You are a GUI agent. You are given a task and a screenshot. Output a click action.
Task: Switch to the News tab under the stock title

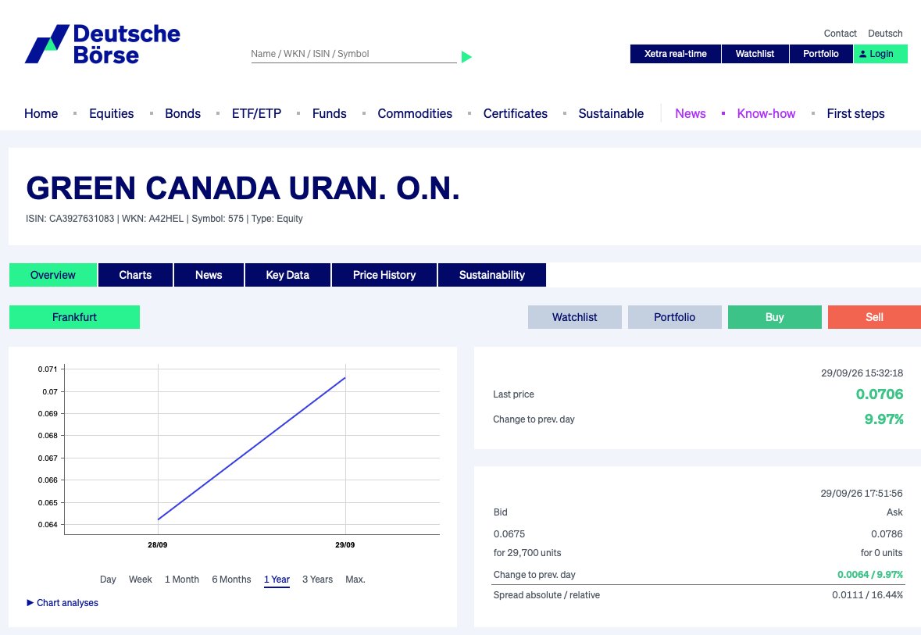209,275
